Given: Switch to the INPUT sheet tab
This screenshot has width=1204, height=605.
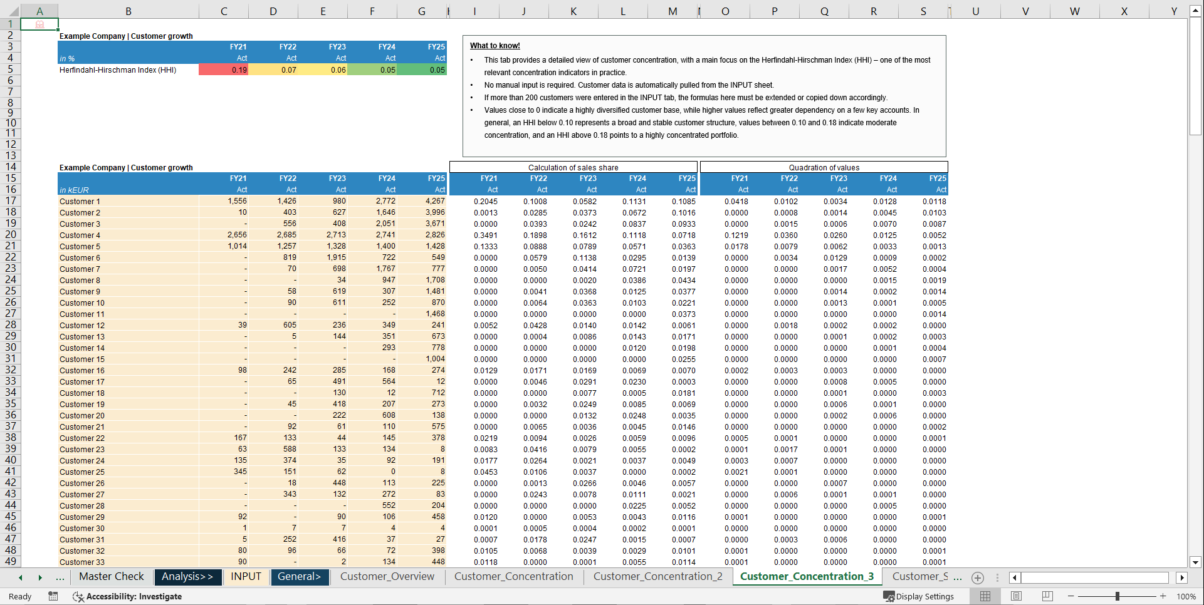Looking at the screenshot, I should 246,577.
